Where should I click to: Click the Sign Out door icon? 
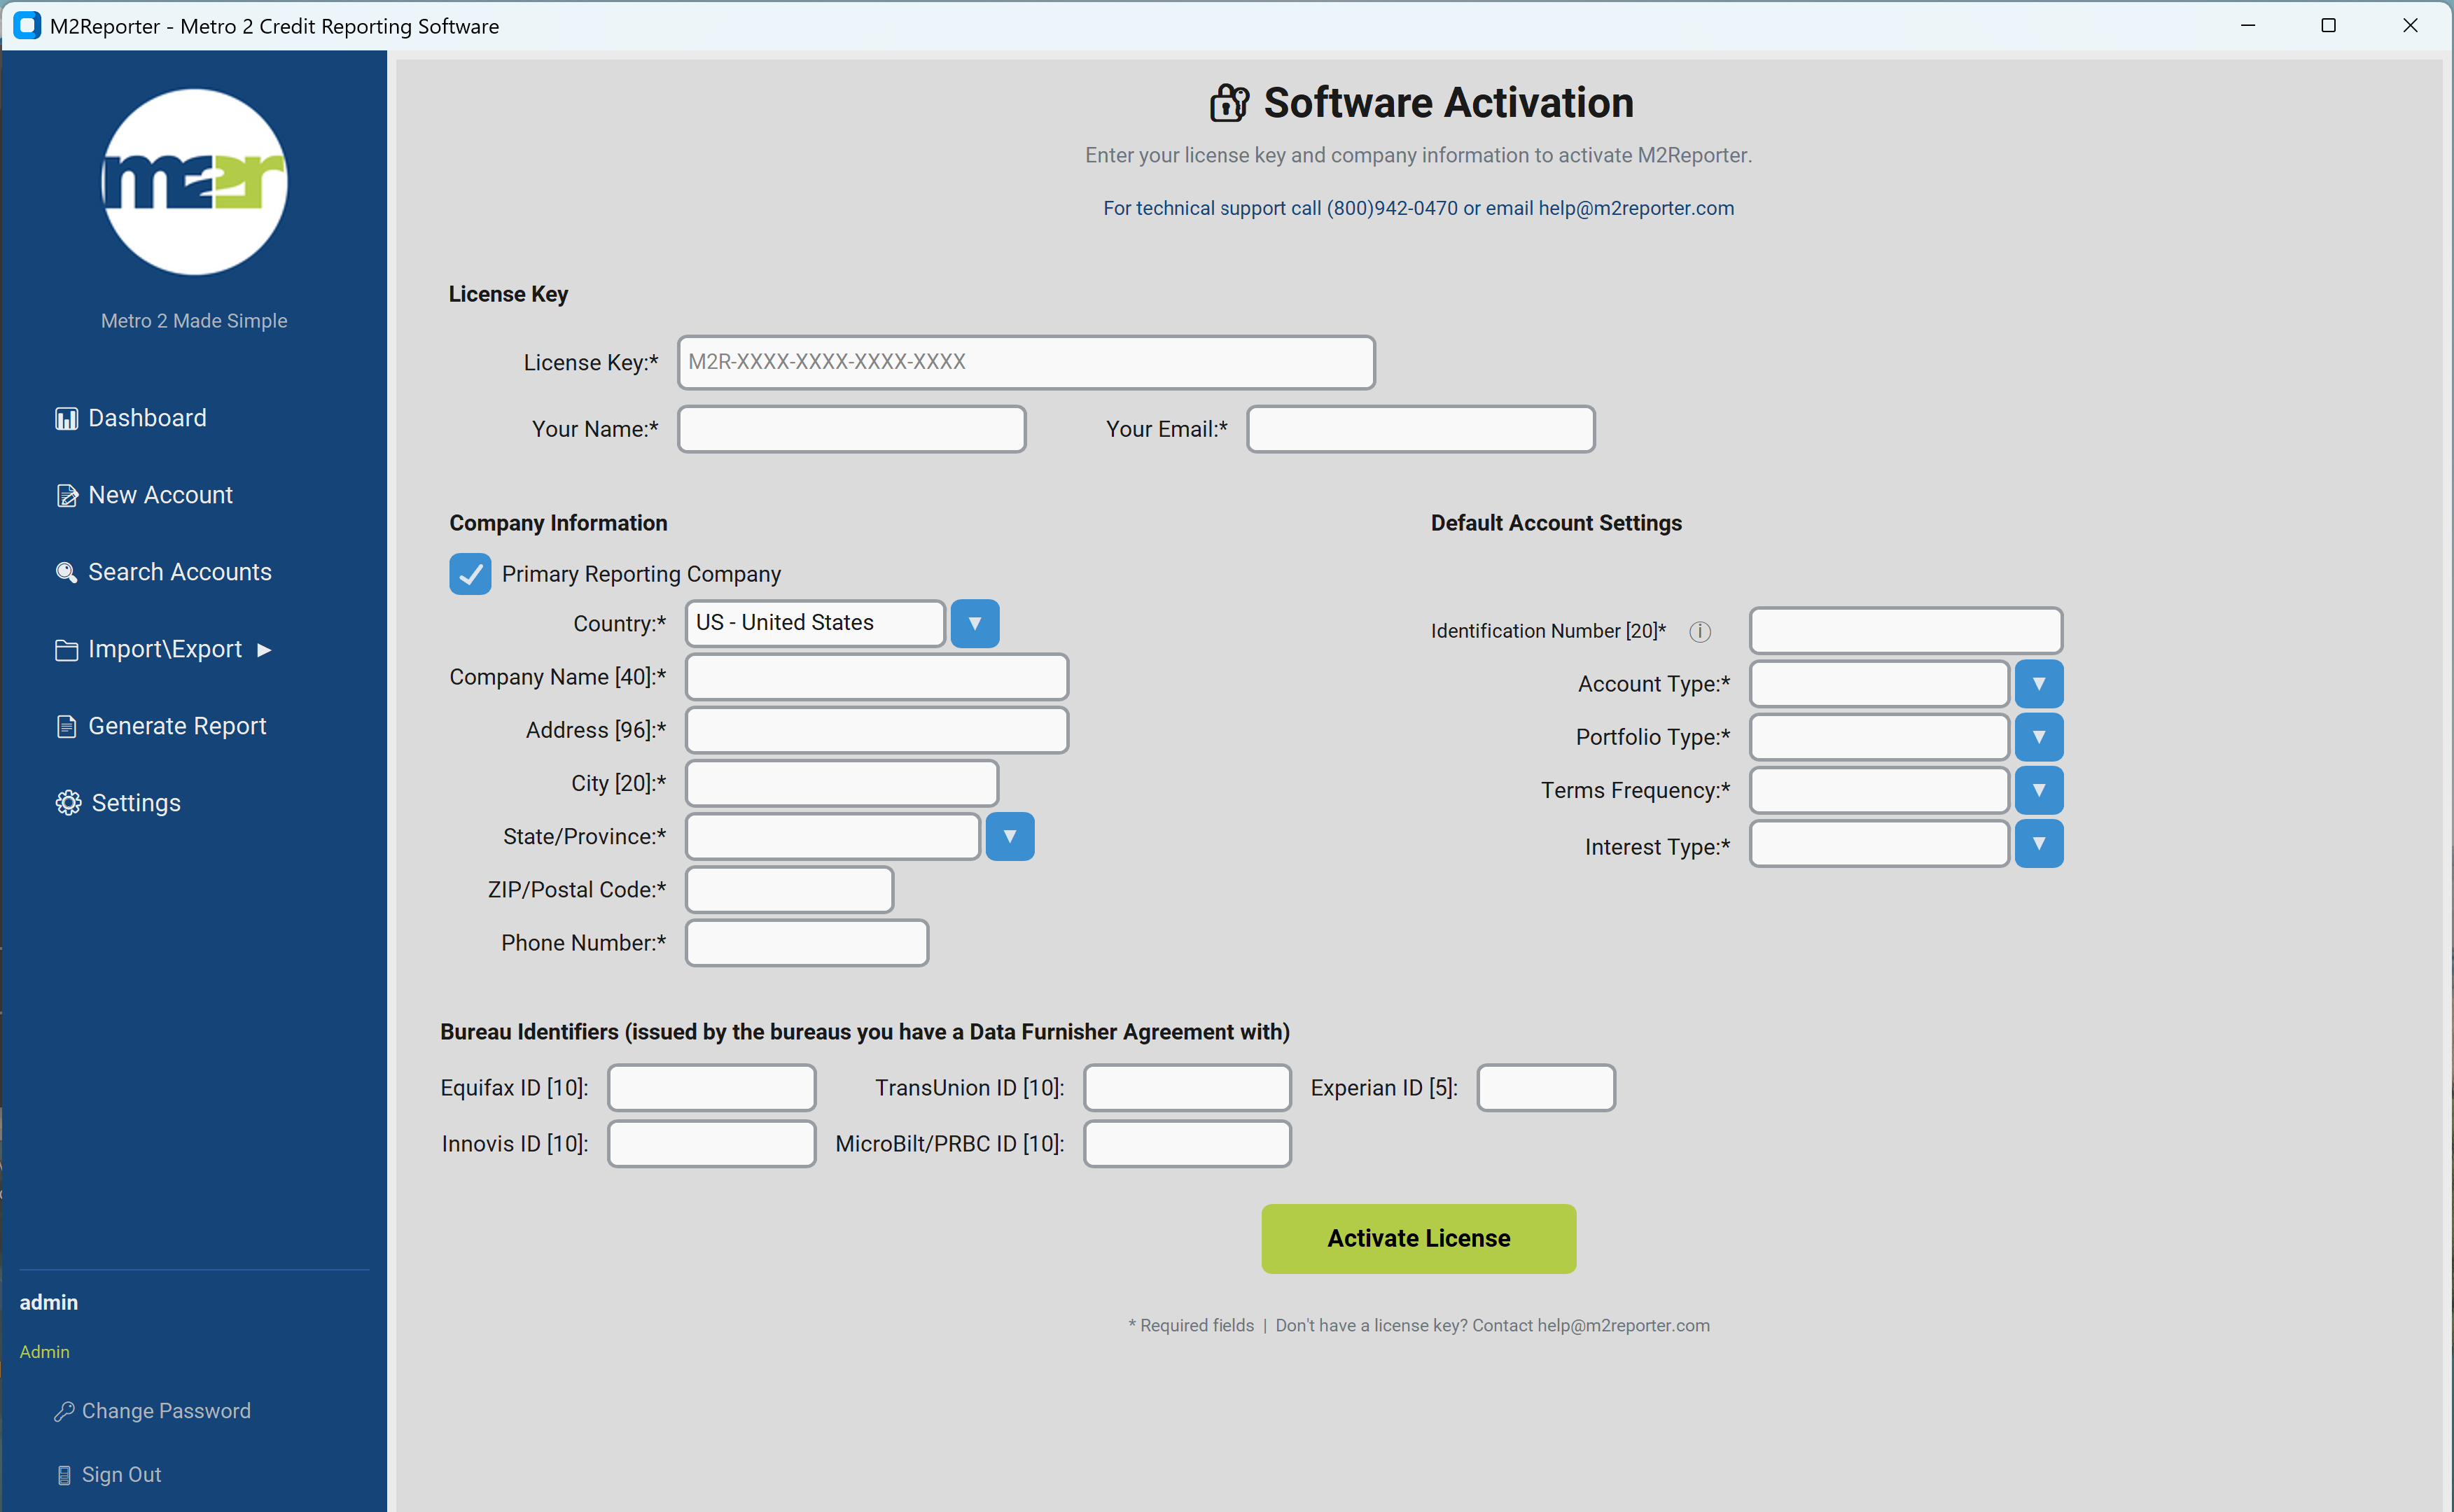point(64,1475)
